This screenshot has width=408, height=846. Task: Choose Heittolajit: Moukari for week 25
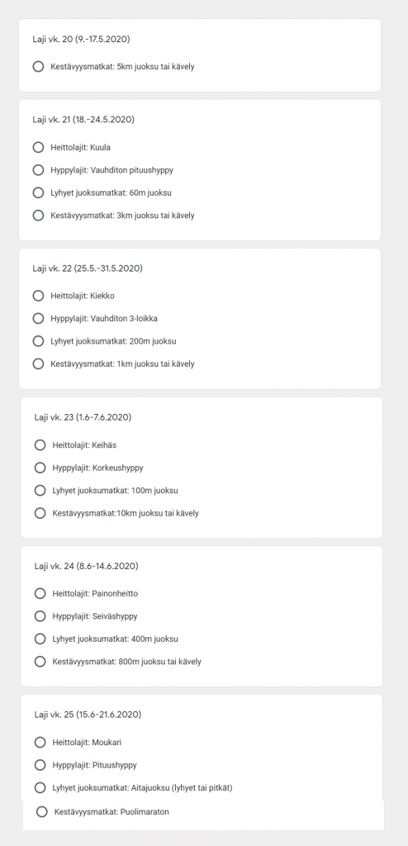tap(40, 743)
